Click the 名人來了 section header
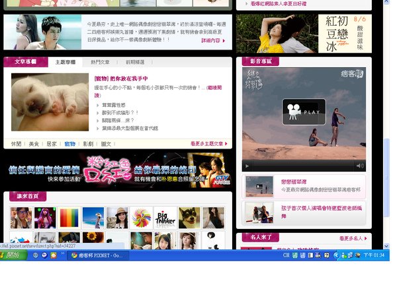The width and height of the screenshot is (397, 297). 261,237
